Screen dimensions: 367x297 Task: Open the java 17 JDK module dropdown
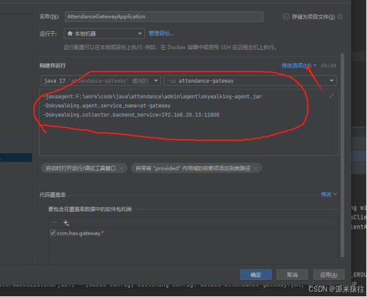tap(101, 81)
